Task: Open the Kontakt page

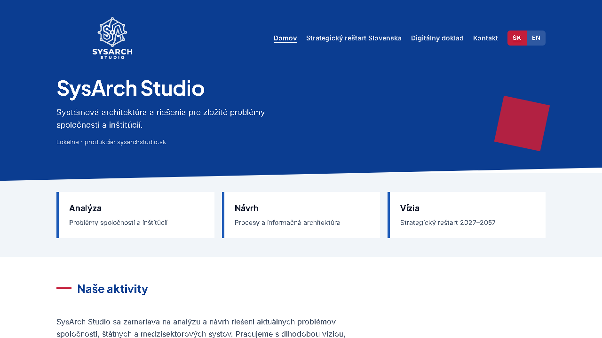Action: click(485, 38)
